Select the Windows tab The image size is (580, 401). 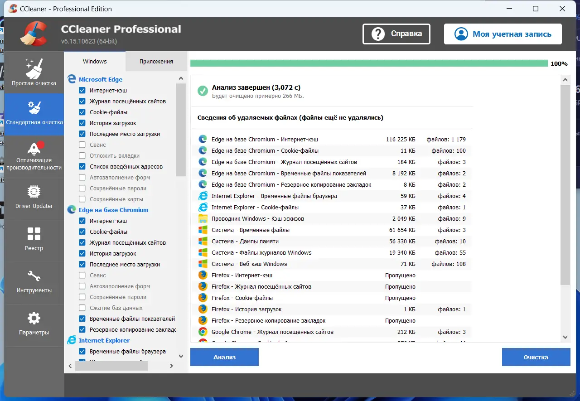[x=95, y=61]
